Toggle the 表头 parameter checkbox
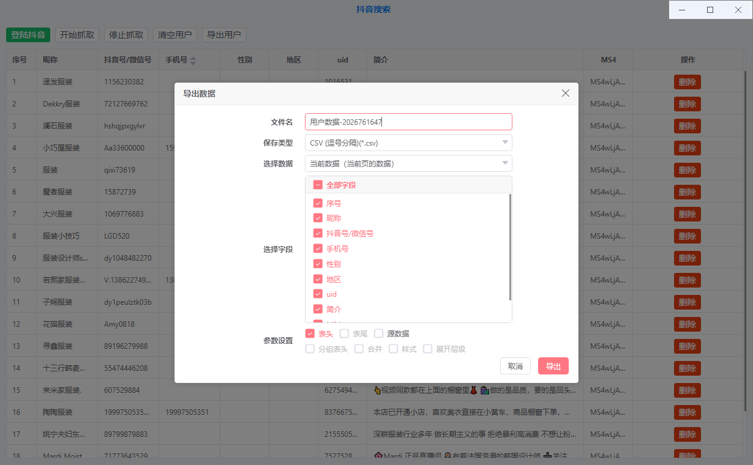The image size is (753, 465). coord(310,333)
